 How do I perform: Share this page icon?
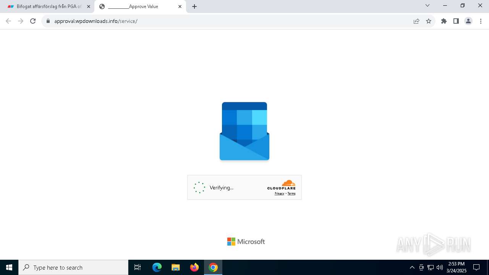point(416,21)
